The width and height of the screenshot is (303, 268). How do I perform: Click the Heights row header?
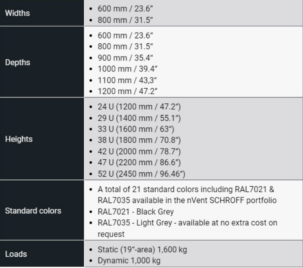point(19,139)
